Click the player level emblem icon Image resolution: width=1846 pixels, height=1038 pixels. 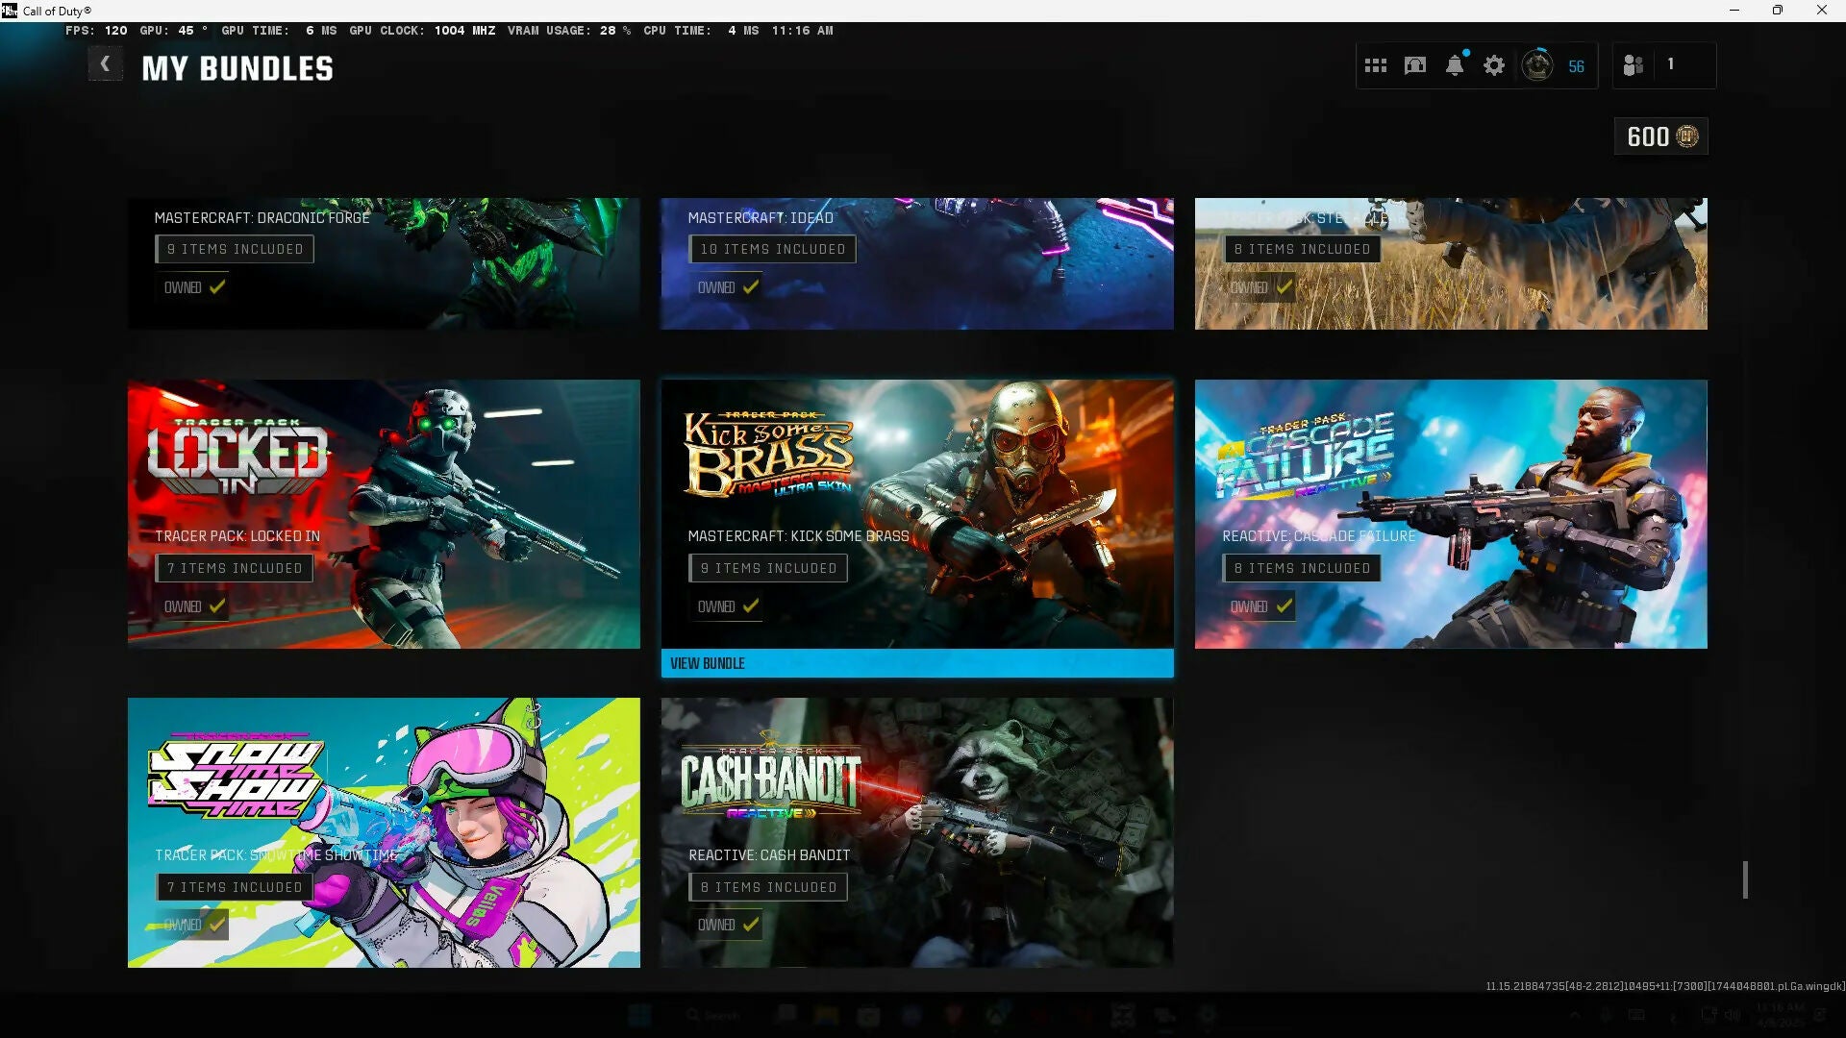click(1537, 65)
